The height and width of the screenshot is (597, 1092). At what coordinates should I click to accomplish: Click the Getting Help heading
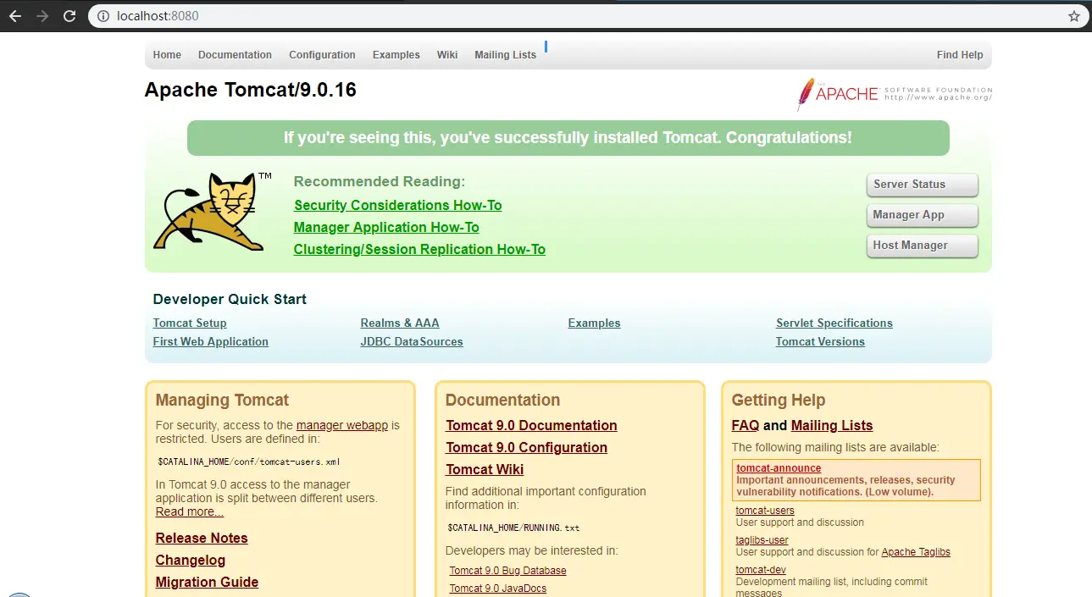[779, 401]
